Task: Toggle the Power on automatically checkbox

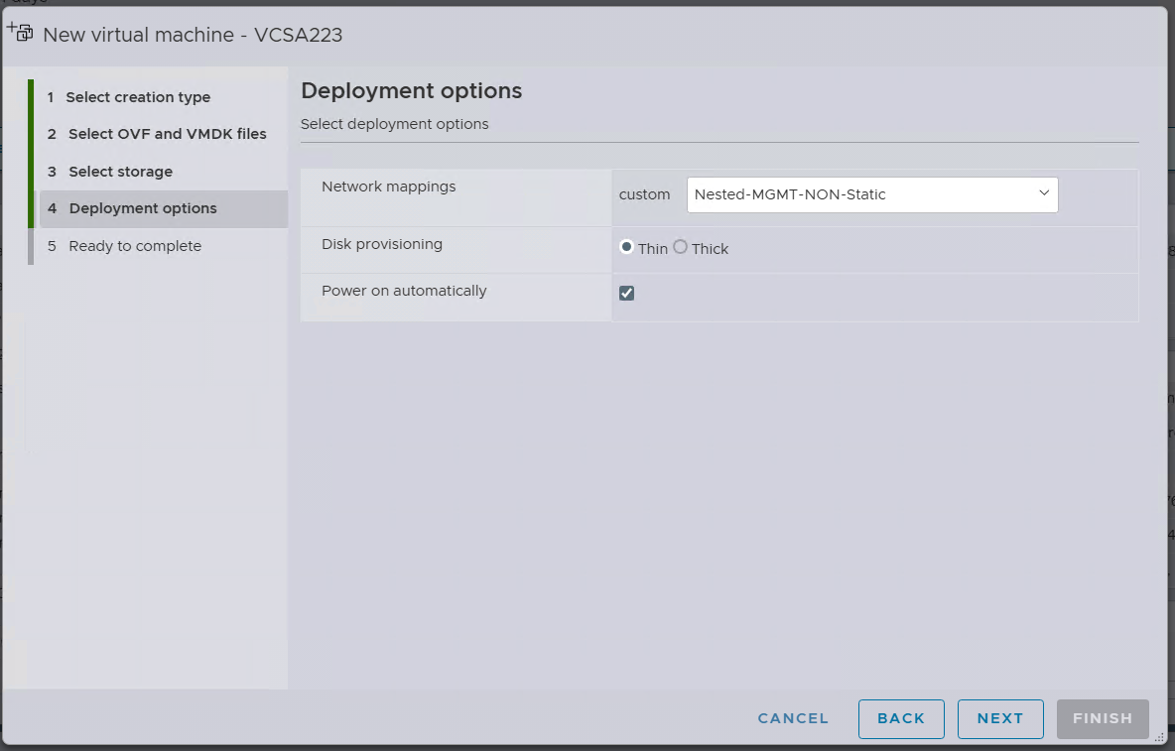Action: point(626,293)
